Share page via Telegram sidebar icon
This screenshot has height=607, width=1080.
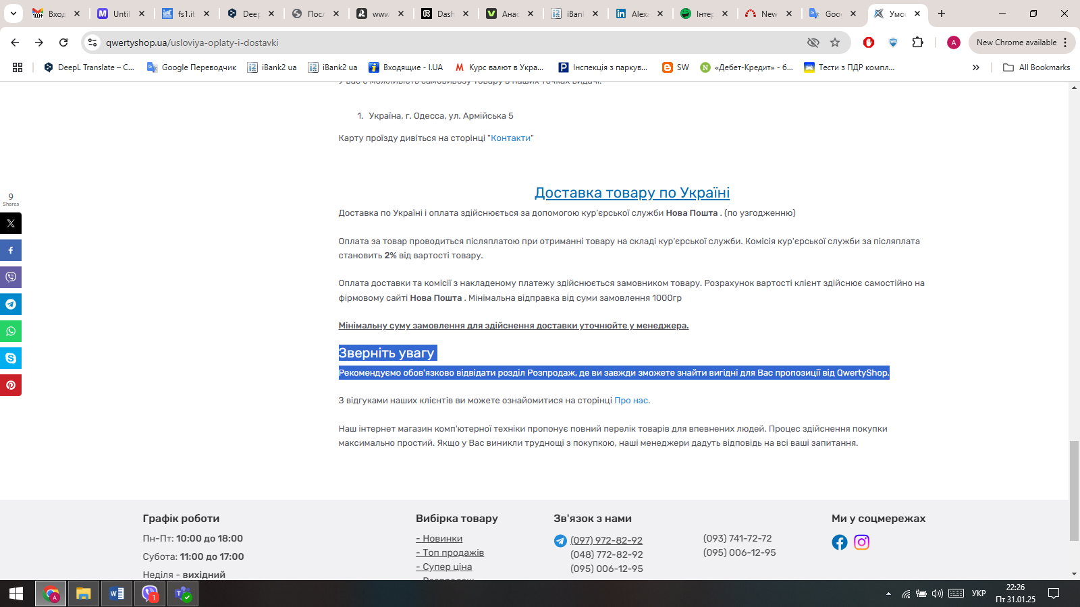pyautogui.click(x=11, y=304)
